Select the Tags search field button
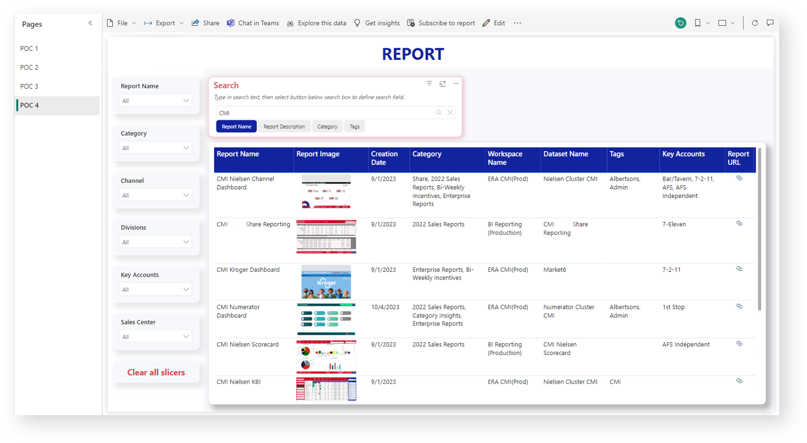The height and width of the screenshot is (443, 807). pyautogui.click(x=355, y=127)
